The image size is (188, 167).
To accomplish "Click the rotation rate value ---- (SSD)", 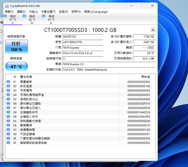I will pos(144,48).
